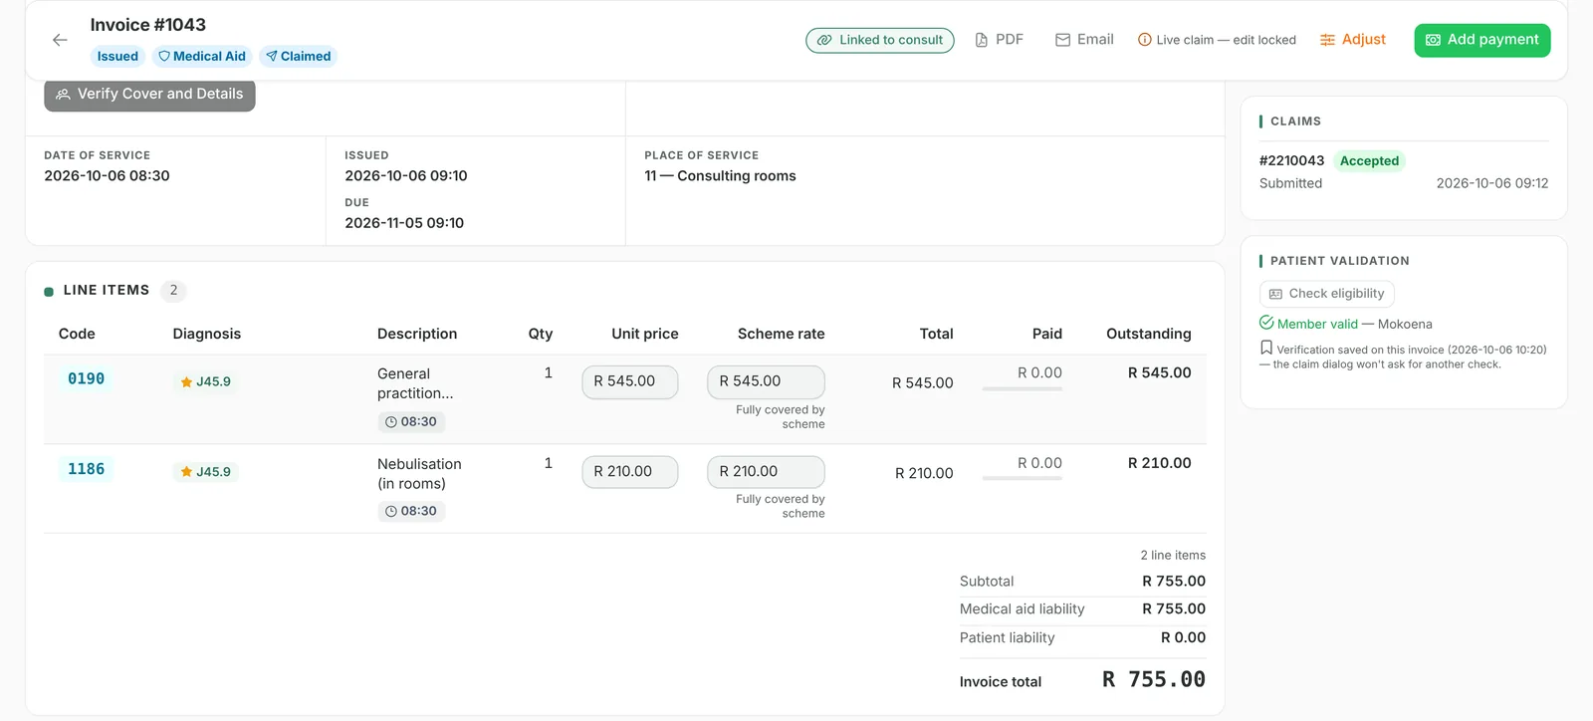Open procedure code 1186
Screen dimensions: 1593x721
tap(86, 469)
